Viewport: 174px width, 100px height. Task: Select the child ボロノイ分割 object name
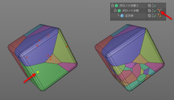(x=130, y=11)
